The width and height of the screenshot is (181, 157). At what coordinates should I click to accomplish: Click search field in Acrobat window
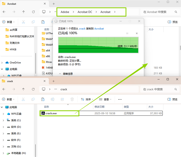(160, 12)
